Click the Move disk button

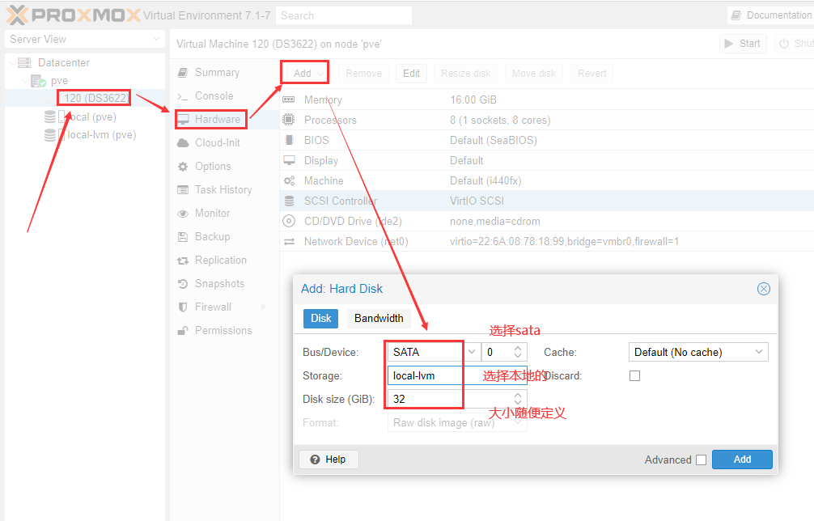tap(534, 73)
